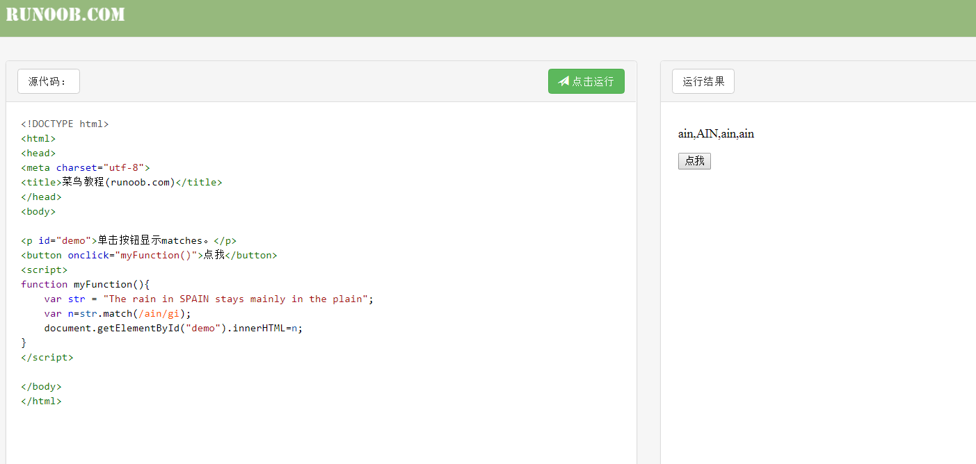This screenshot has height=464, width=976.
Task: Click the opening body tag line
Action: click(38, 211)
